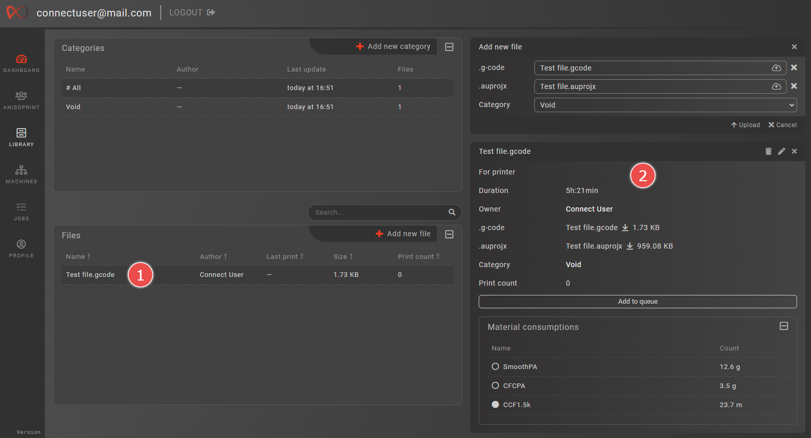This screenshot has width=811, height=438.
Task: Edit Test file.gcode with pencil icon
Action: (x=782, y=151)
